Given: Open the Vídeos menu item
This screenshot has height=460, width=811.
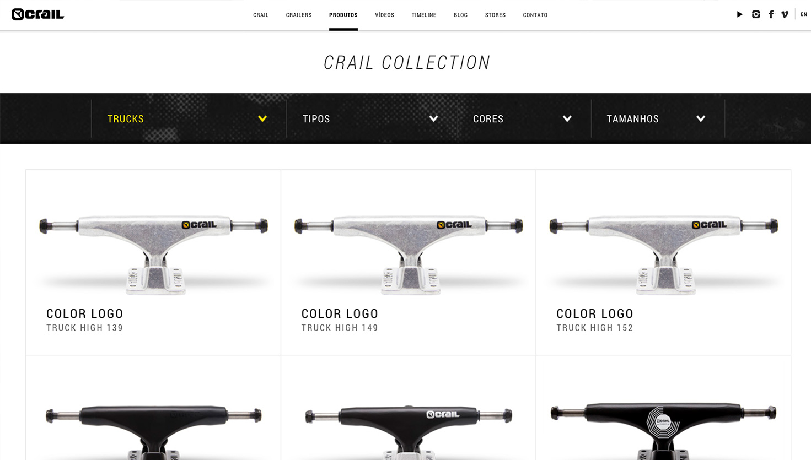Looking at the screenshot, I should pyautogui.click(x=384, y=15).
